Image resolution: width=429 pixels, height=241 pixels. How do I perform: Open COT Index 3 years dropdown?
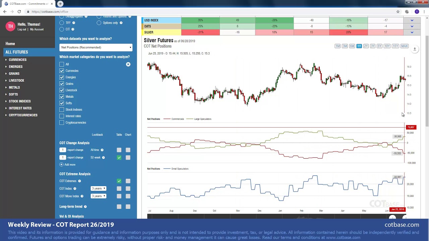point(99,188)
